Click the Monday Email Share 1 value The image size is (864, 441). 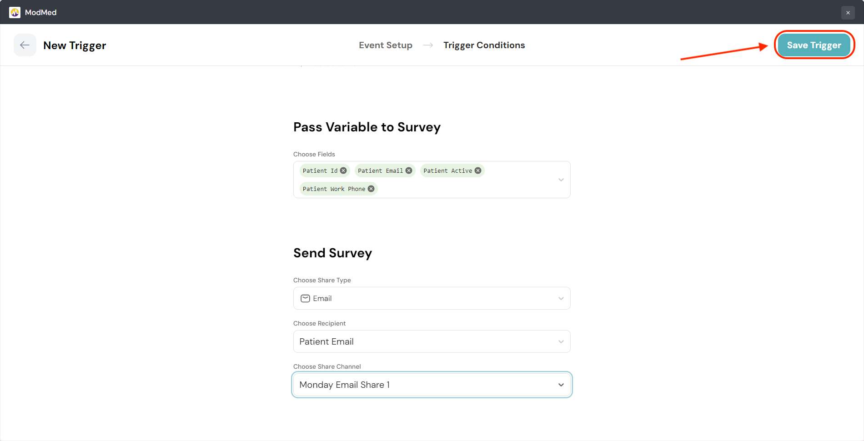pos(344,385)
